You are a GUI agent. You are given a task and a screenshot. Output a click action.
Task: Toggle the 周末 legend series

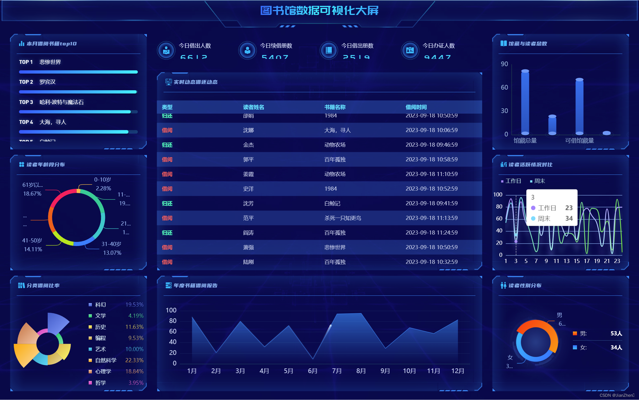(x=538, y=181)
